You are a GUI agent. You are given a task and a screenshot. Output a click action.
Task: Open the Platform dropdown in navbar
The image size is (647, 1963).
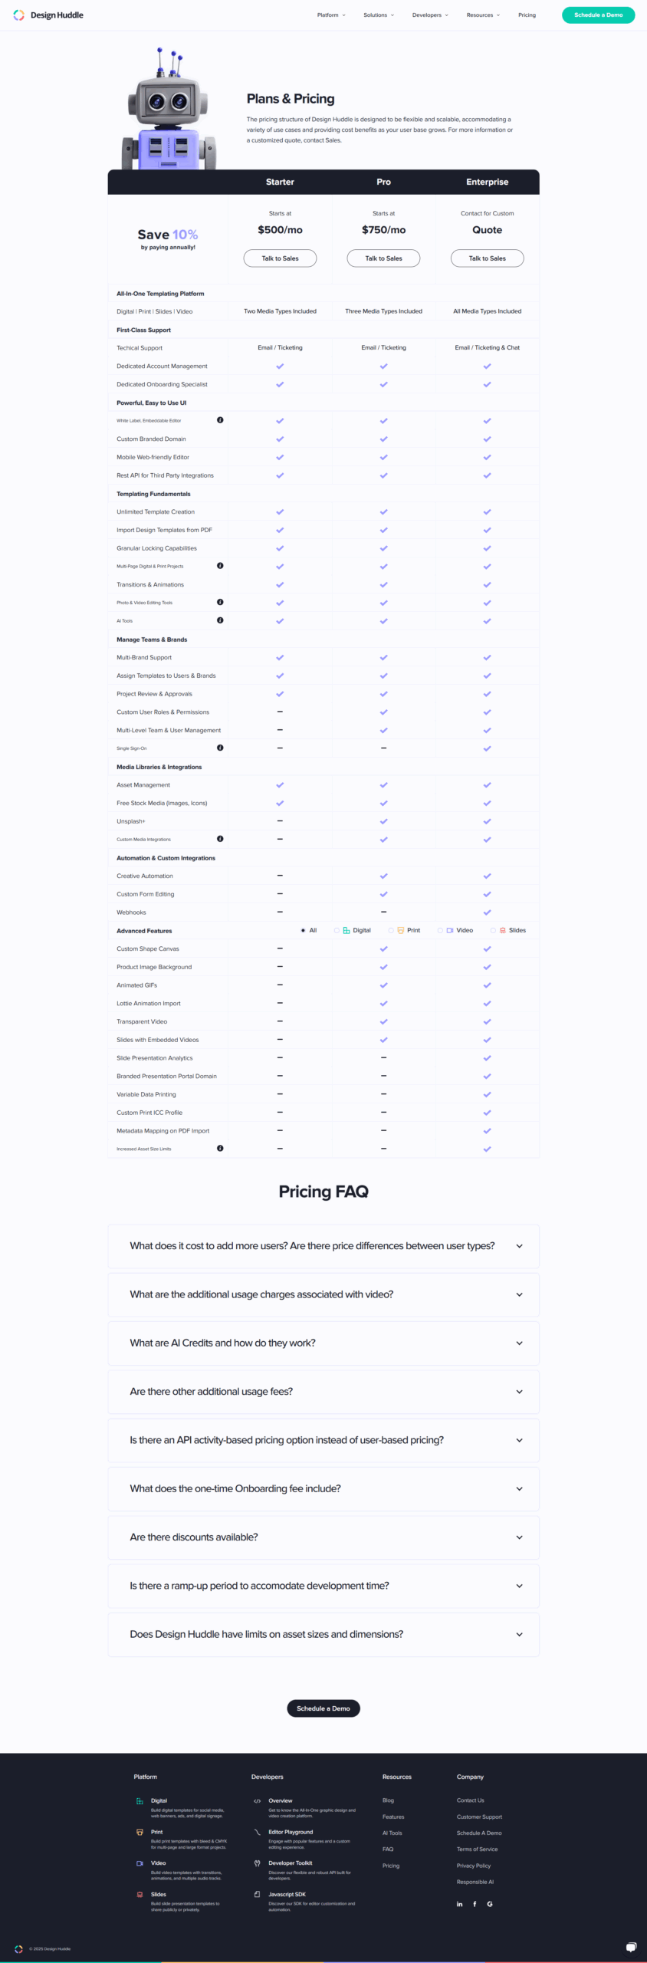tap(331, 15)
